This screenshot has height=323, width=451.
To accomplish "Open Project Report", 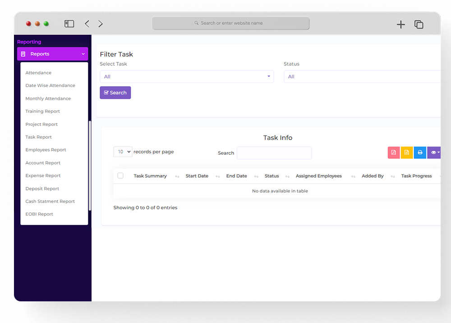I will [x=41, y=124].
